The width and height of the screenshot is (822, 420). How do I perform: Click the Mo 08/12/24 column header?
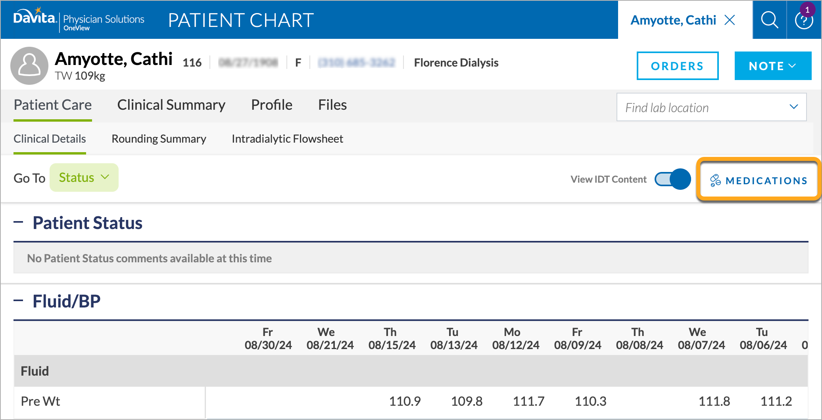tap(516, 338)
